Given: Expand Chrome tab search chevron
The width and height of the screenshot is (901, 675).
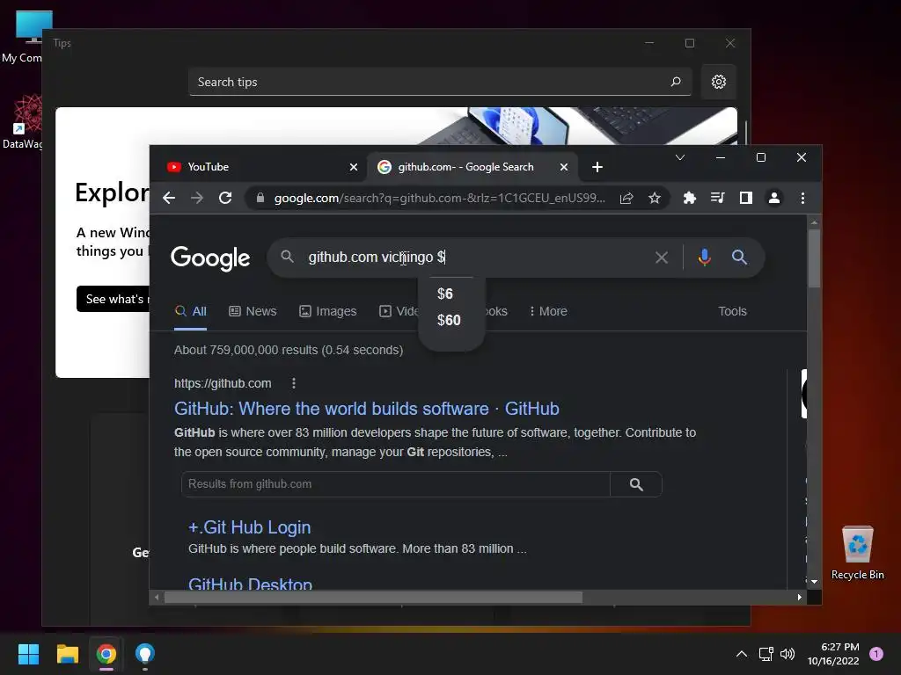Looking at the screenshot, I should coord(680,157).
